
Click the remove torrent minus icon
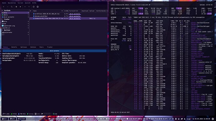coord(8,7)
